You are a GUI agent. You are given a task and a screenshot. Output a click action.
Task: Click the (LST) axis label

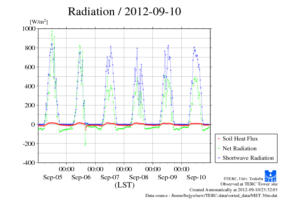(x=124, y=185)
